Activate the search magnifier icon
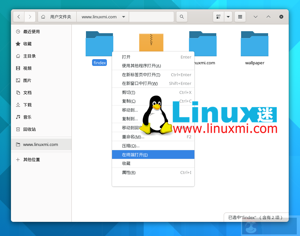 click(182, 16)
